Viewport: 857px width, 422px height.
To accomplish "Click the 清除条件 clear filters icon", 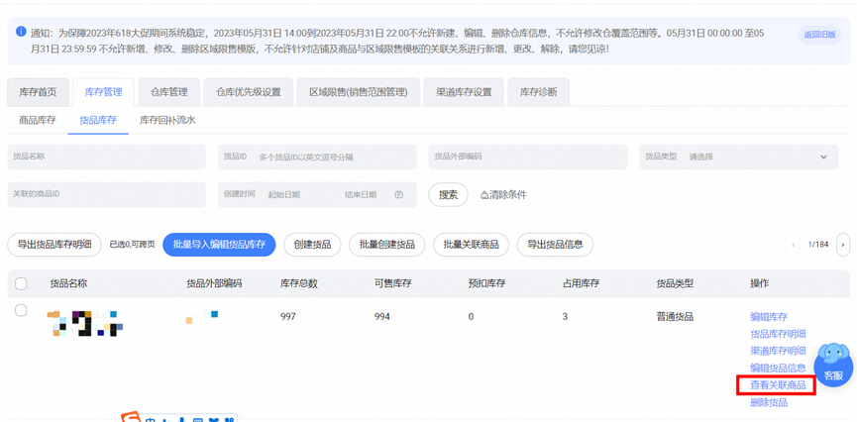I will [484, 195].
